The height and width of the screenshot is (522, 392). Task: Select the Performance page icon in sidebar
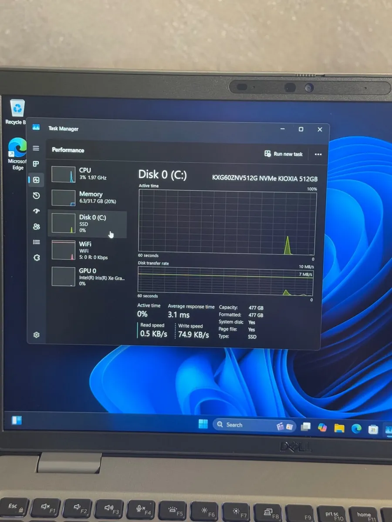(36, 180)
